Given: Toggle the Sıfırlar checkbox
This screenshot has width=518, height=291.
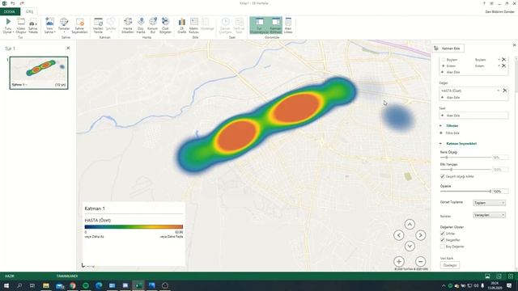Looking at the screenshot, I should (443, 234).
